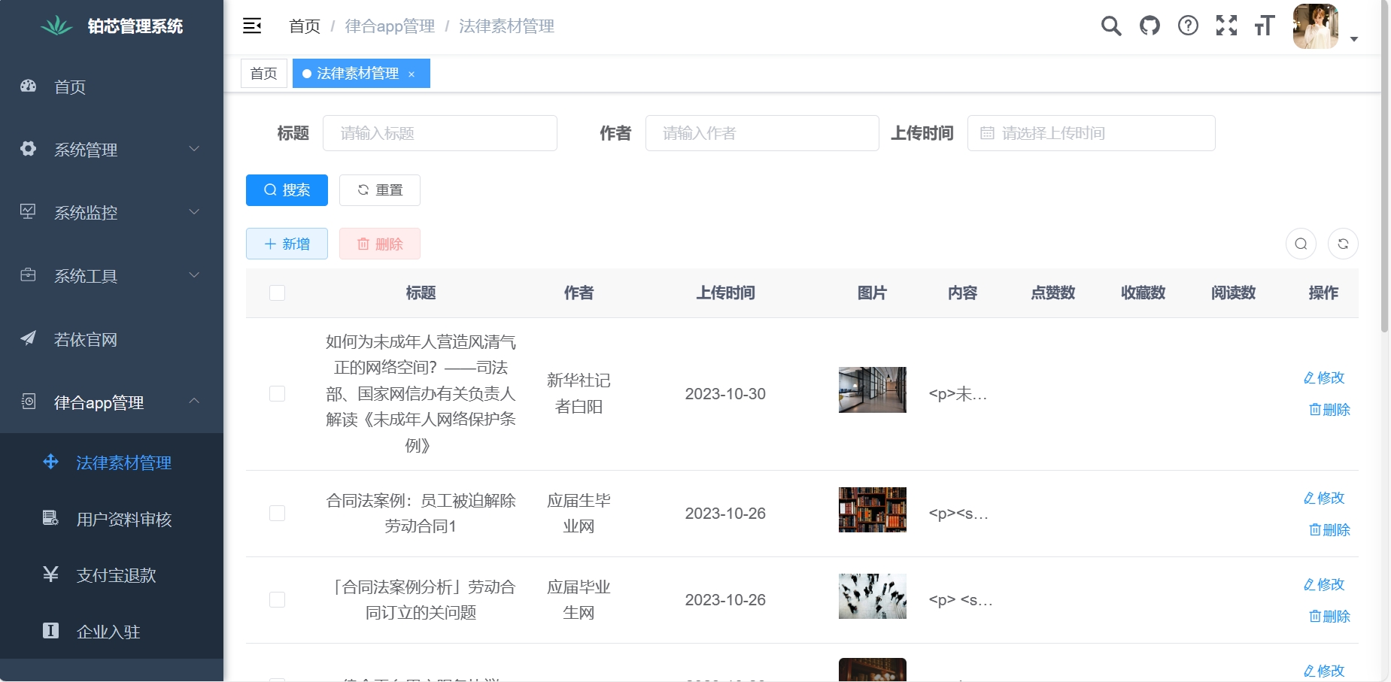Viewport: 1391px width, 682px height.
Task: Click the gear icon beside 系统管理
Action: tap(29, 149)
